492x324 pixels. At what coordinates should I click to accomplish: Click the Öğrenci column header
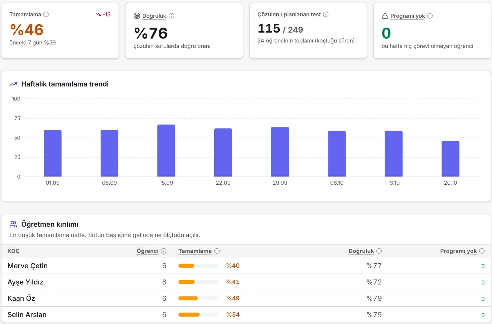tap(148, 251)
